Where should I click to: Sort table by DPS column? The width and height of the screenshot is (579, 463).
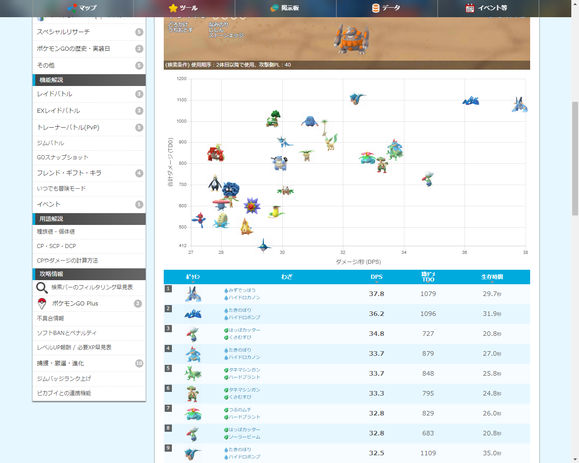point(377,277)
